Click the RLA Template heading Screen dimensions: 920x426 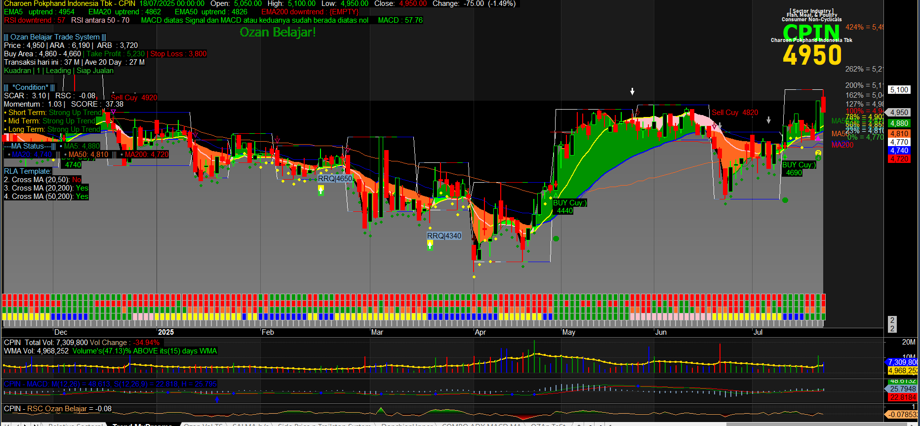click(x=28, y=171)
